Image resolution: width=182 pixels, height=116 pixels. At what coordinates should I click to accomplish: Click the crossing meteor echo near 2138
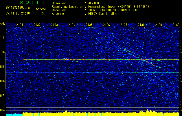click(x=142, y=59)
